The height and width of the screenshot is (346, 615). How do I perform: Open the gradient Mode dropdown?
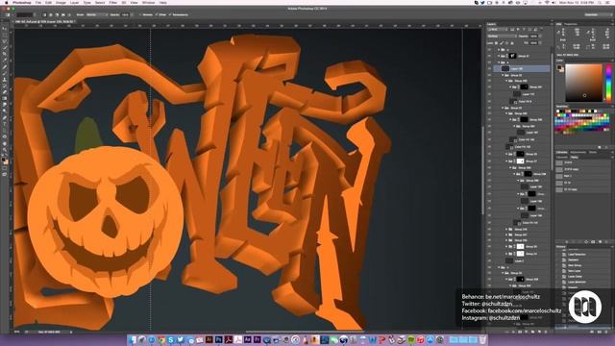pyautogui.click(x=97, y=14)
